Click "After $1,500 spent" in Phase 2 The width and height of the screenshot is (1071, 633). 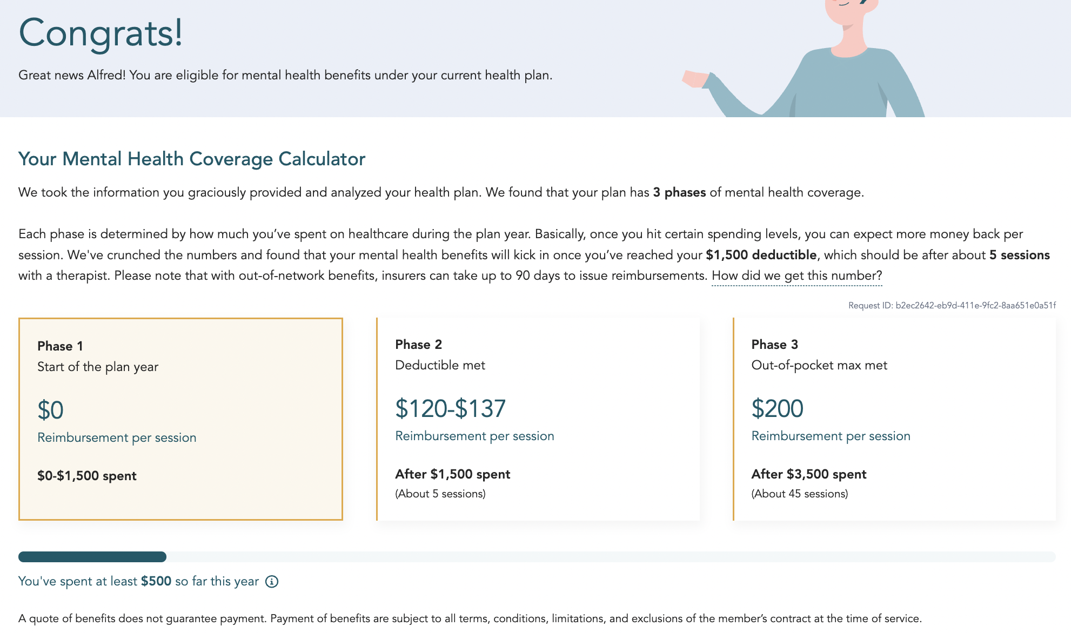pyautogui.click(x=452, y=474)
